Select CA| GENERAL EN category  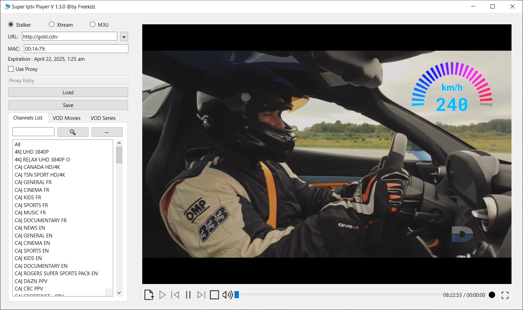pyautogui.click(x=63, y=235)
